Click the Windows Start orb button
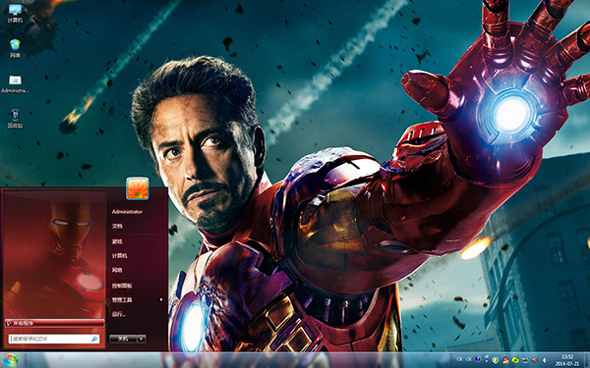The width and height of the screenshot is (590, 368). pos(10,360)
